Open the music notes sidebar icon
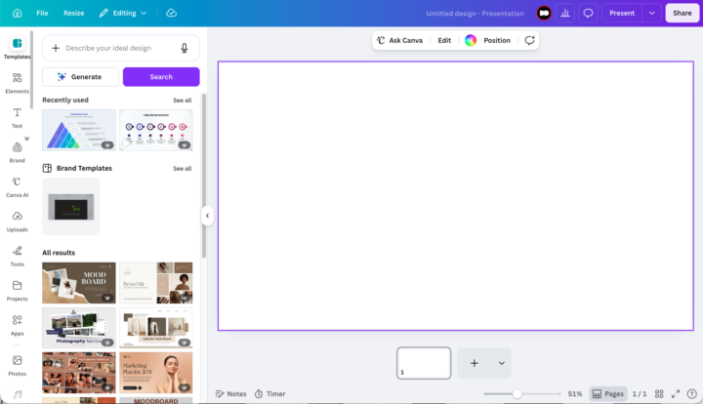Image resolution: width=703 pixels, height=404 pixels. pyautogui.click(x=17, y=394)
